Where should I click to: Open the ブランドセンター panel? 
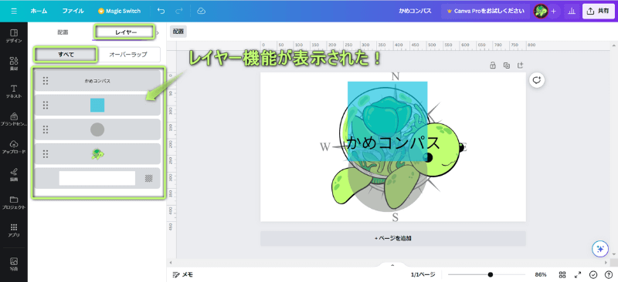pyautogui.click(x=14, y=119)
